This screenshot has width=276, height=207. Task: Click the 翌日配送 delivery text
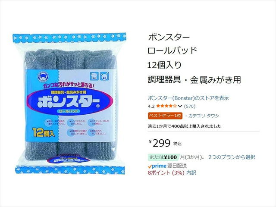click(x=177, y=166)
